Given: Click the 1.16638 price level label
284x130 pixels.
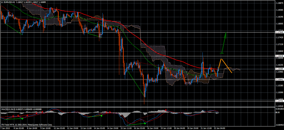Looking at the screenshot, I should tap(280, 56).
